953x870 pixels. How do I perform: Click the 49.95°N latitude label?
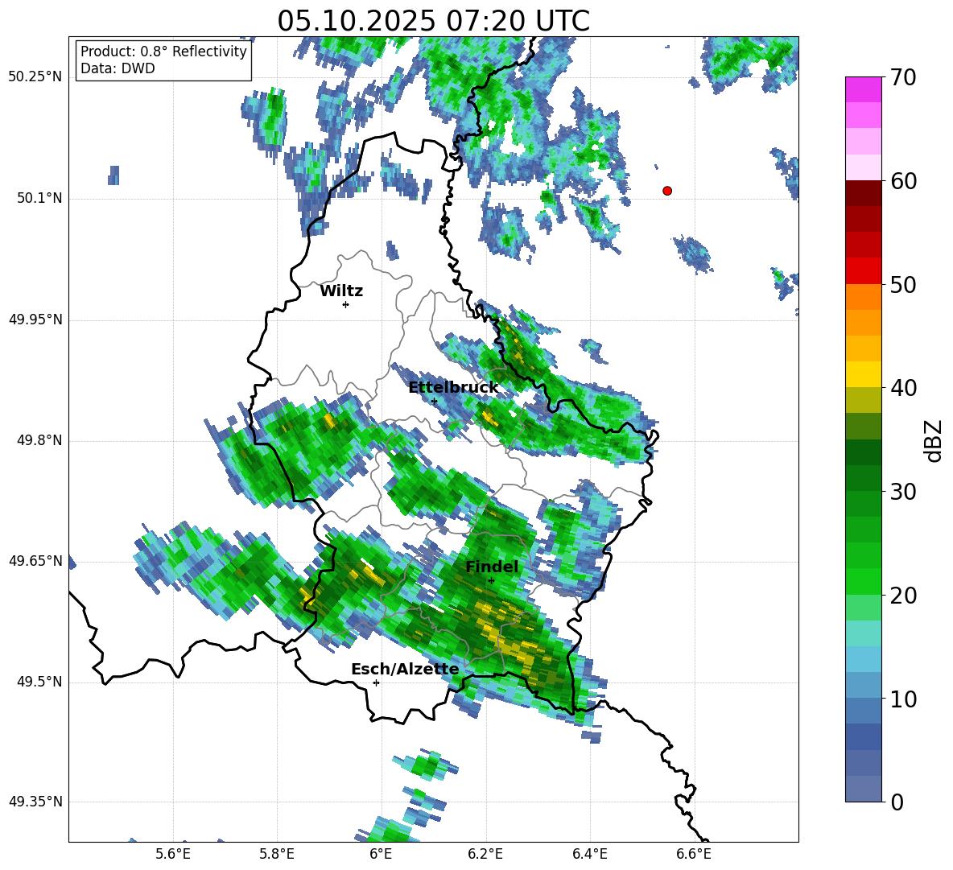35,320
